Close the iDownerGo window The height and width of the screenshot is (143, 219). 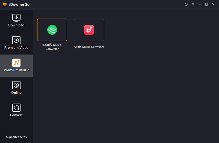[213, 4]
